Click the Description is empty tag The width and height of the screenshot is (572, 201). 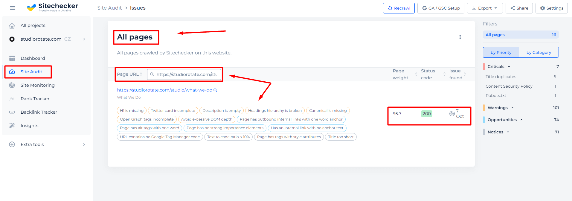coord(222,111)
